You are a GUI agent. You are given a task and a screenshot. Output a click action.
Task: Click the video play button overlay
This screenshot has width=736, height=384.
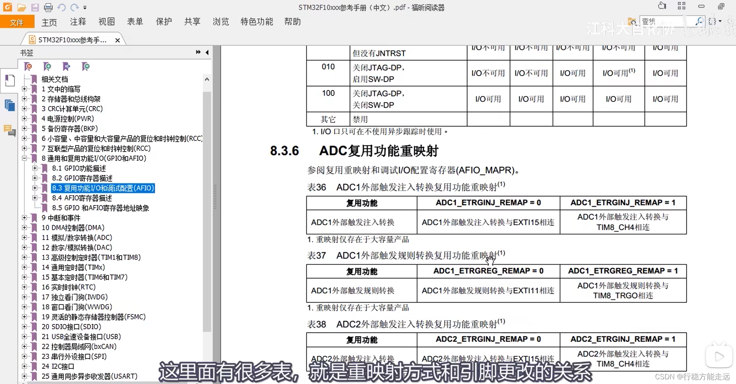click(x=719, y=356)
